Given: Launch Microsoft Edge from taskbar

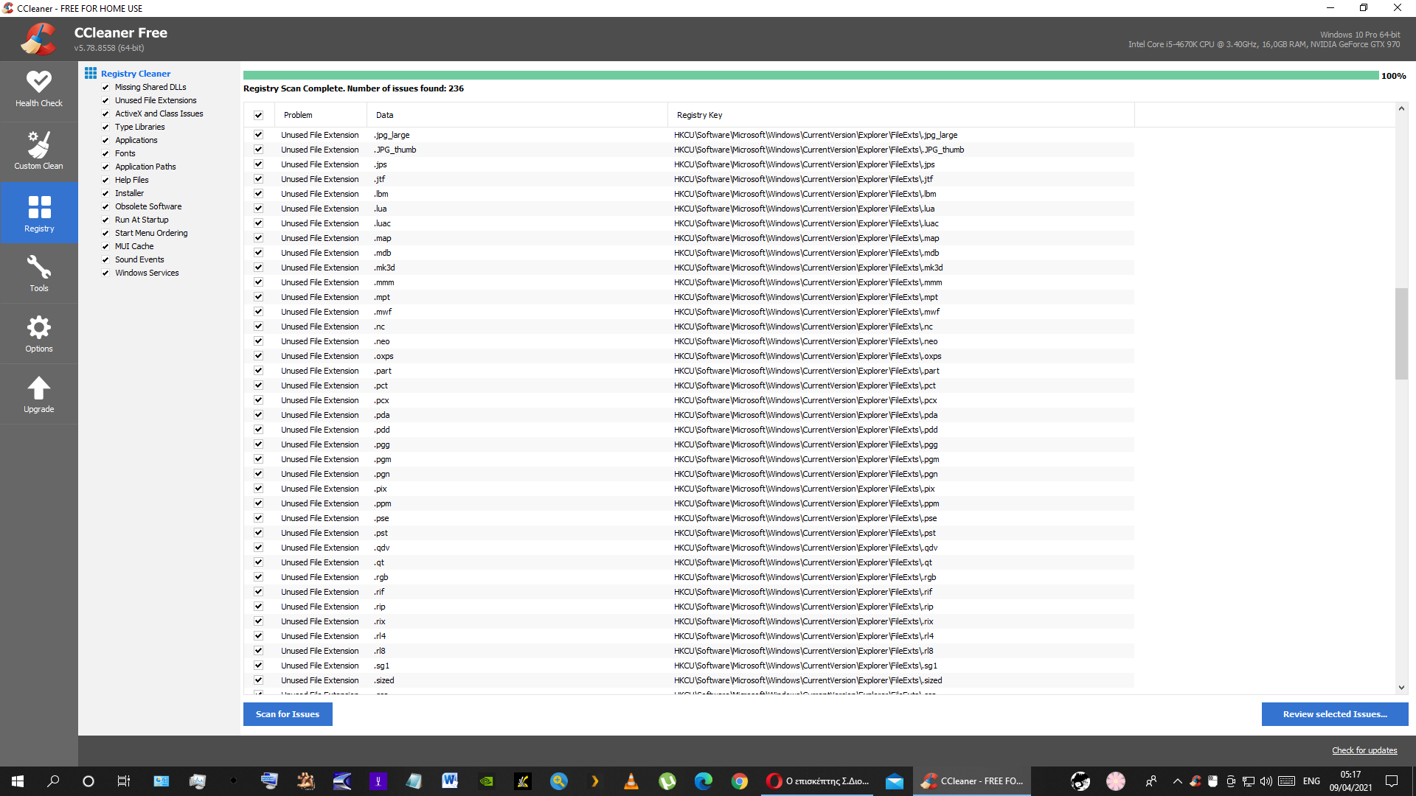Looking at the screenshot, I should [x=704, y=781].
